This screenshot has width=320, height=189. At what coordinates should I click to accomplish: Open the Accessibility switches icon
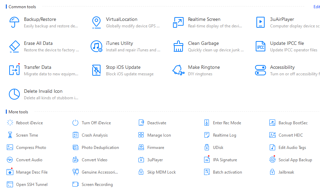point(261,70)
